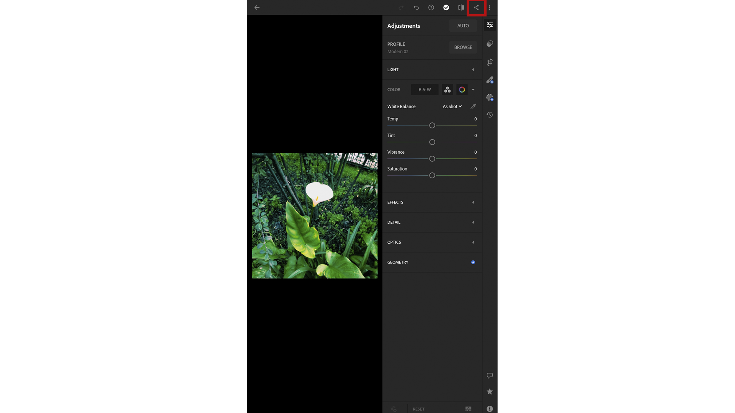Click the Saturation value 0
Screen dimensions: 735x413
tap(475, 169)
